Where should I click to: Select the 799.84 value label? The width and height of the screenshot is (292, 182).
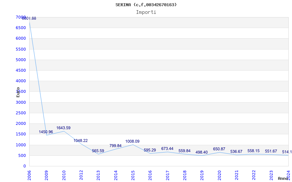(115, 146)
